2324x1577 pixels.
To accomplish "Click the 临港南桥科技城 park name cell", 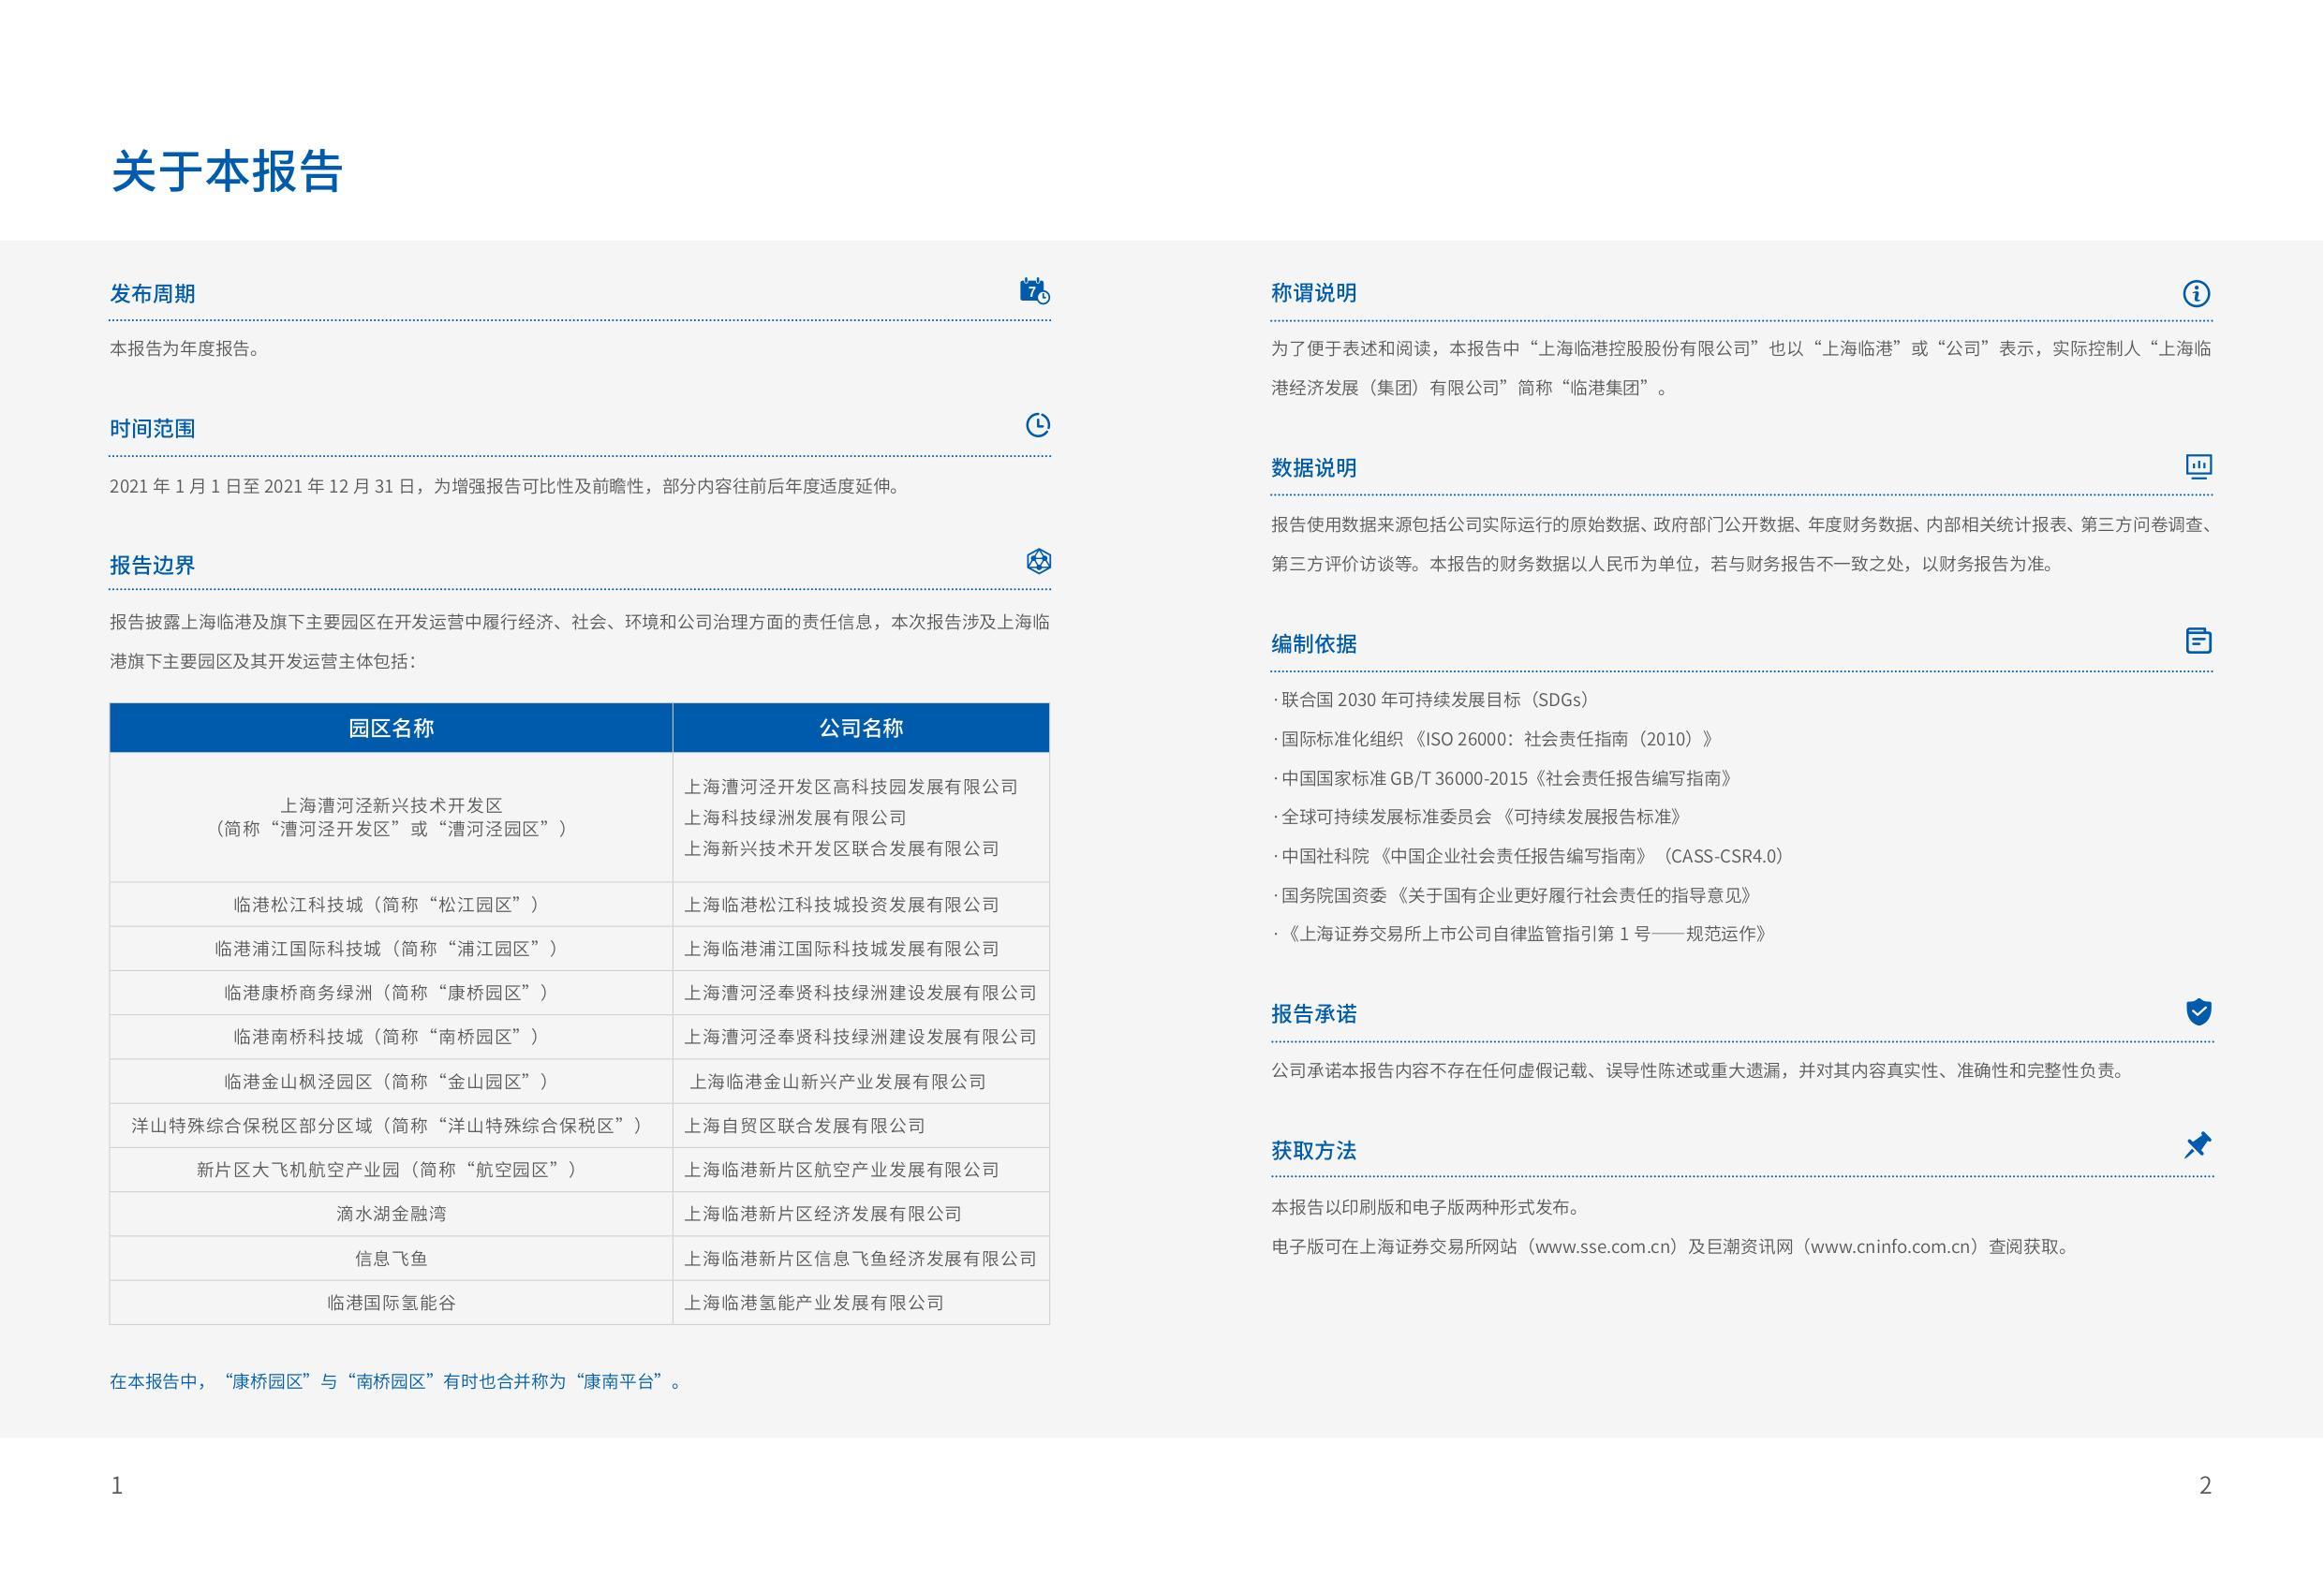I will click(x=391, y=1037).
